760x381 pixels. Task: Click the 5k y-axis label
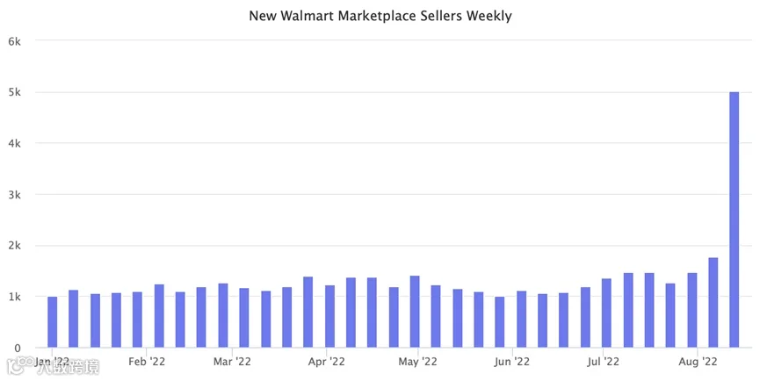coord(15,92)
